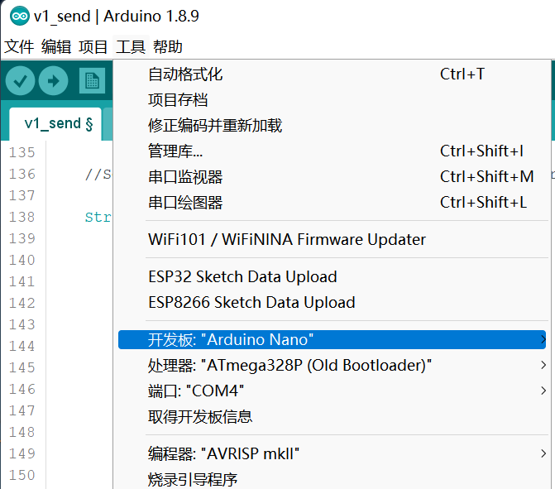
Task: Expand the 端口 "COM4" submenu
Action: (333, 391)
